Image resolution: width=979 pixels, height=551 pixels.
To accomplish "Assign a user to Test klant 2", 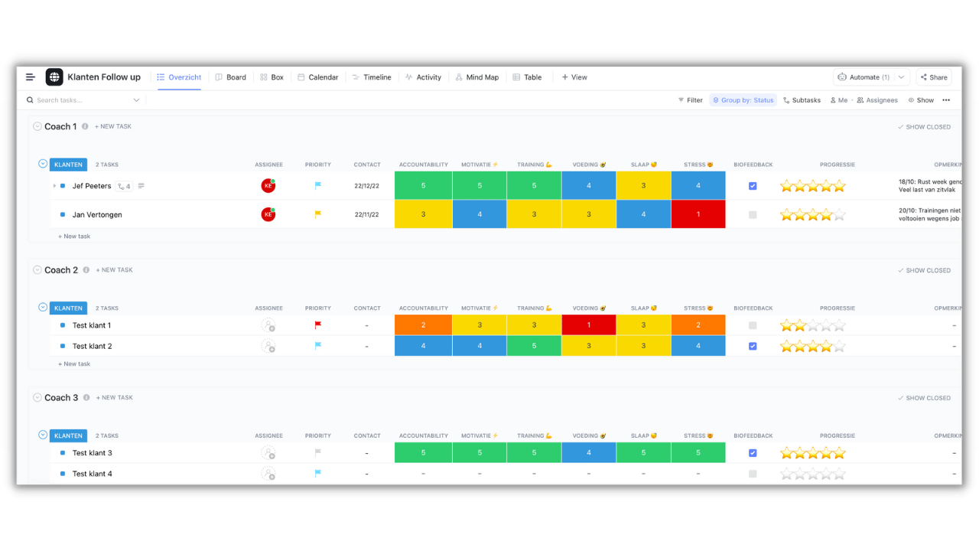I will pos(268,346).
